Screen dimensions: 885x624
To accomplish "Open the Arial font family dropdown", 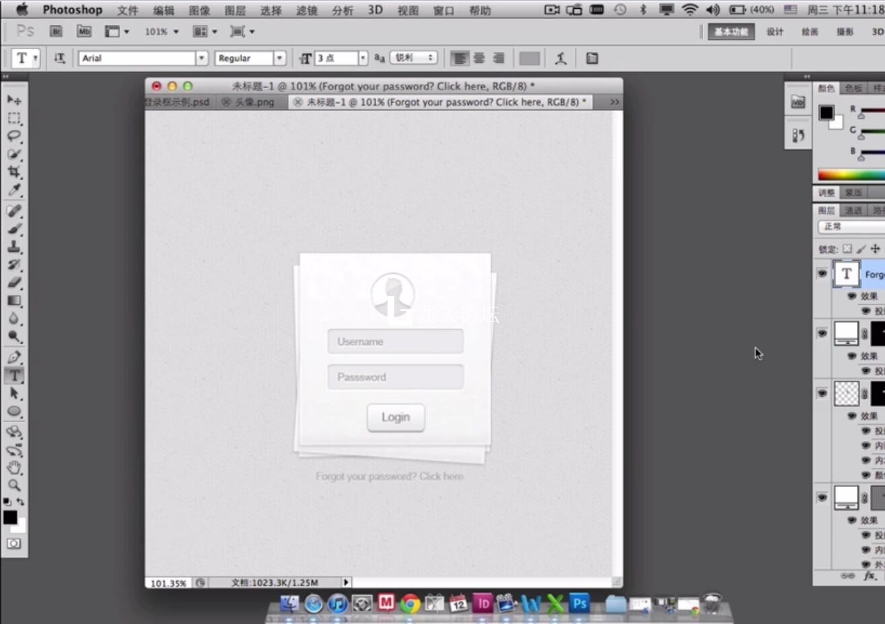I will pos(201,58).
